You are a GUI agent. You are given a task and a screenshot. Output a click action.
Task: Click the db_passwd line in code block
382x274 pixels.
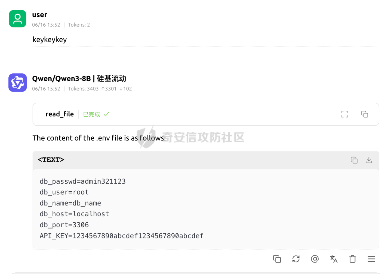coord(83,181)
